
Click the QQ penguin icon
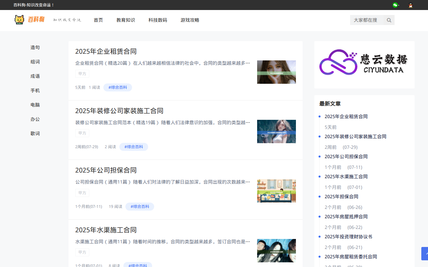[x=411, y=5]
